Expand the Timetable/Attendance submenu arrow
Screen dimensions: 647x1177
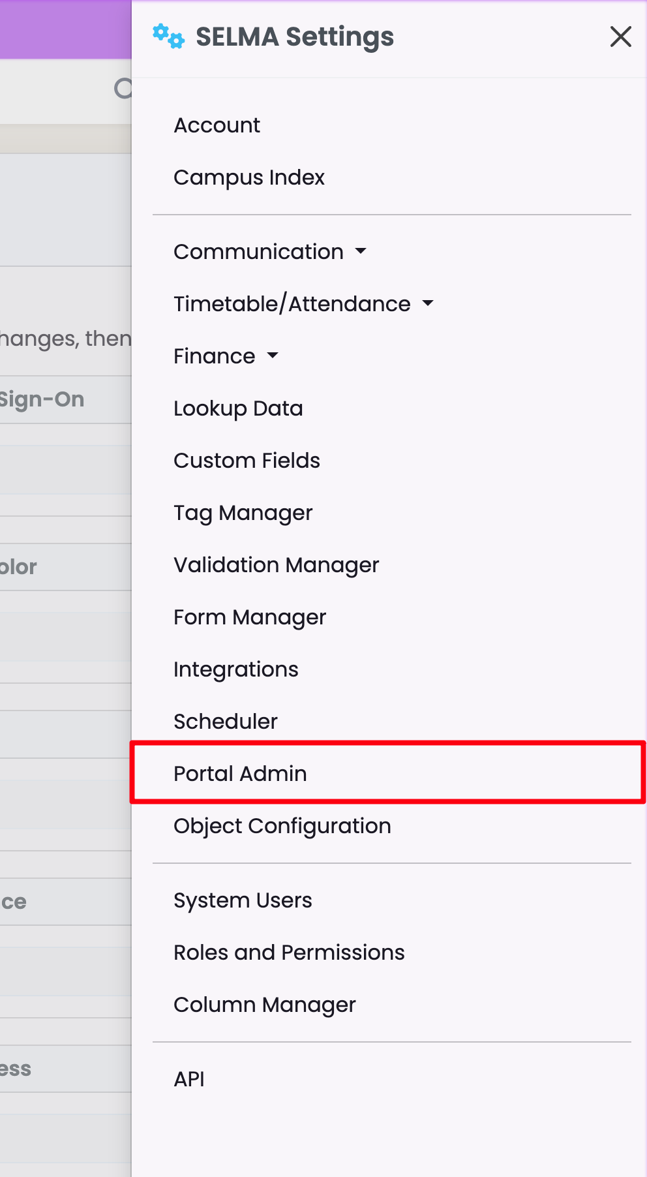coord(428,303)
